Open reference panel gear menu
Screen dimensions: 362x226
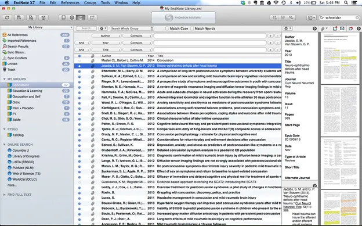(288, 28)
